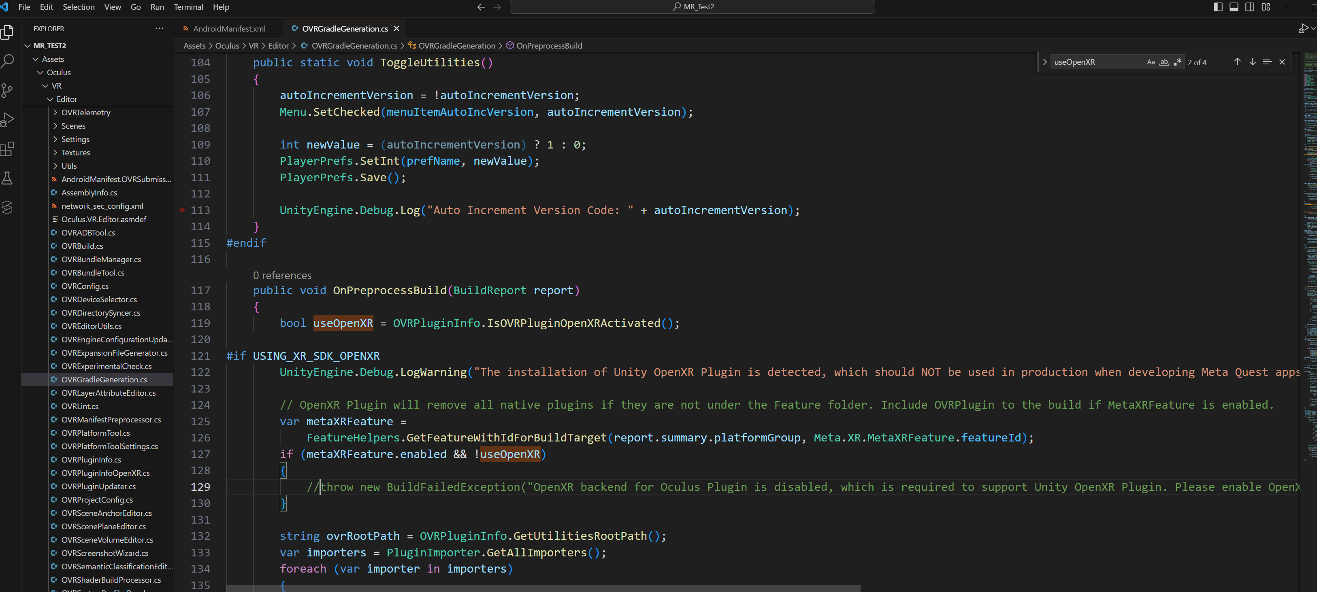Expand the replace field chevron

click(1044, 62)
